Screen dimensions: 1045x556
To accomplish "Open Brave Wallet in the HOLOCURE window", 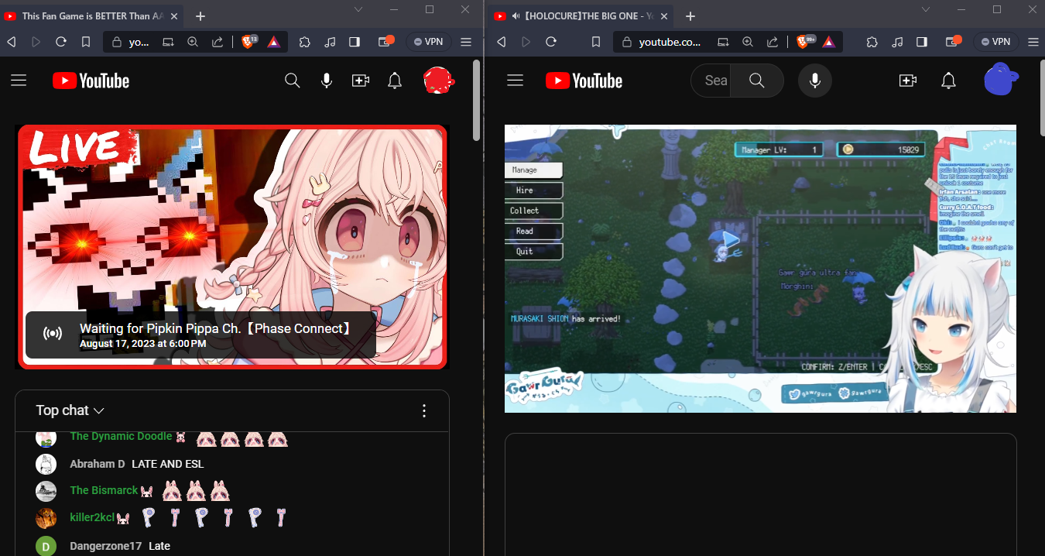I will (953, 42).
